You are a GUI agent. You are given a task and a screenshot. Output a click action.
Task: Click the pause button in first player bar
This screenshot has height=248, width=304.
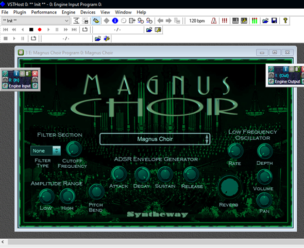(x=57, y=30)
